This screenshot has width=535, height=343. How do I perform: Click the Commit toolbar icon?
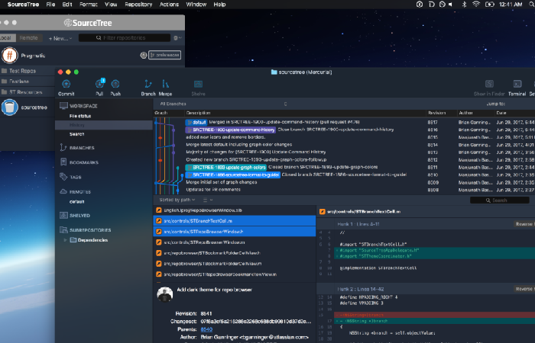click(x=66, y=84)
